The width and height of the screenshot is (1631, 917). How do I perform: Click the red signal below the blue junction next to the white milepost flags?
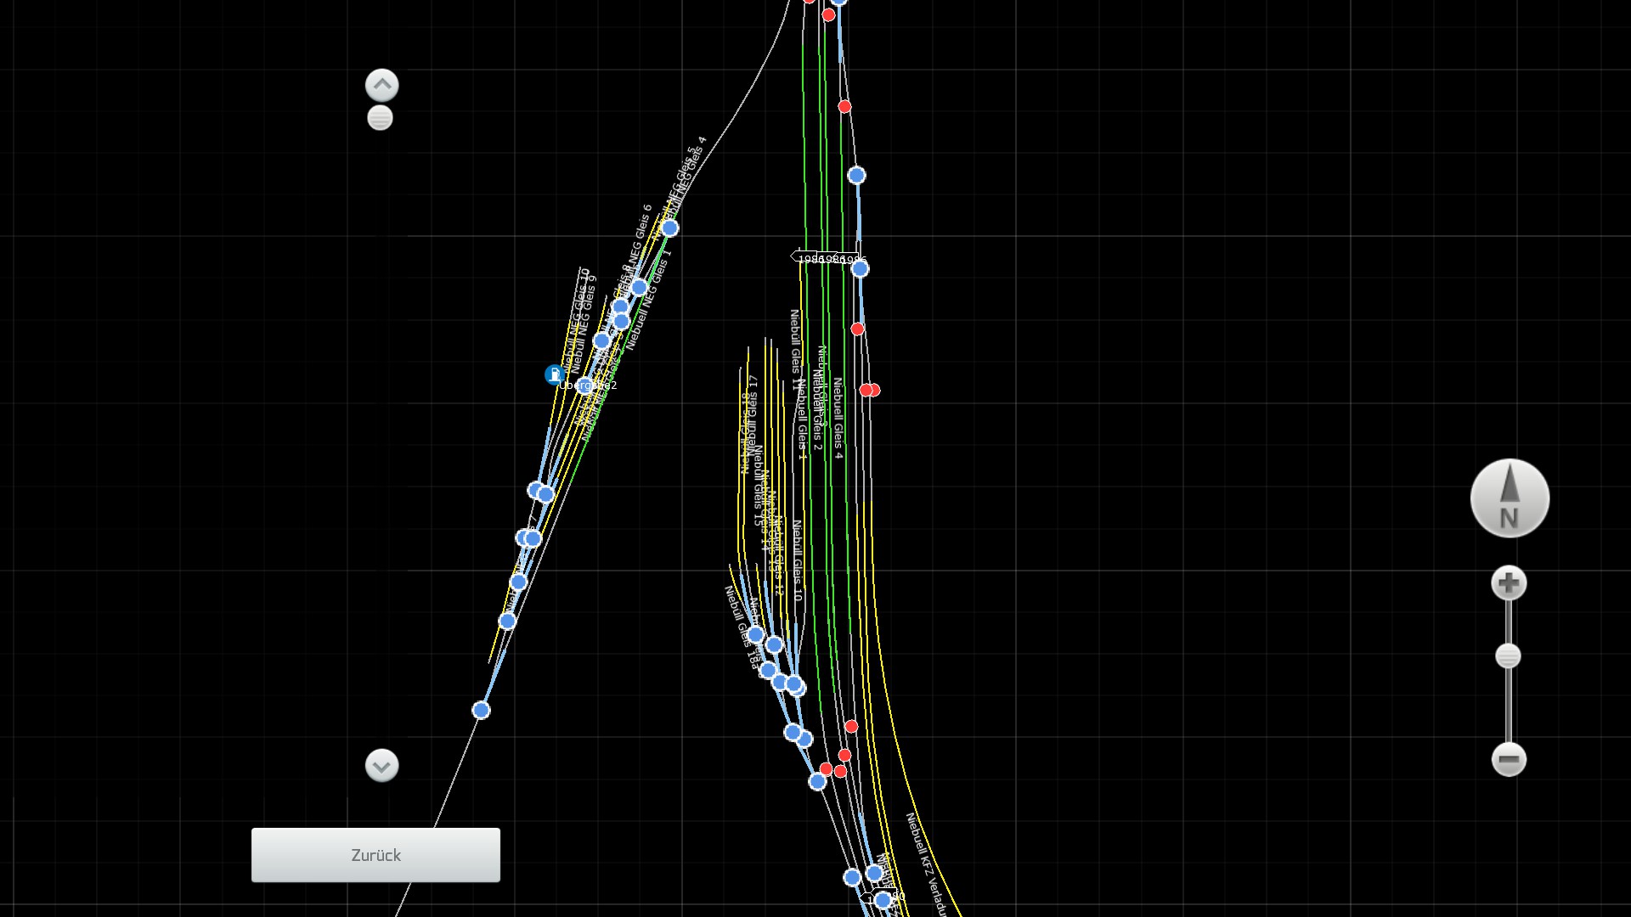tap(857, 329)
